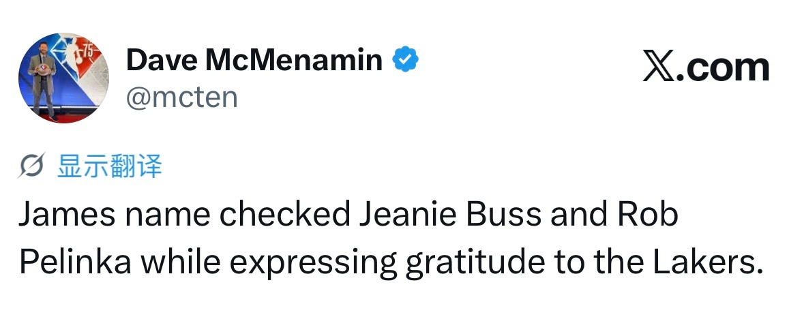Image resolution: width=804 pixels, height=319 pixels.
Task: Click the X logo in the watermark
Action: pyautogui.click(x=660, y=67)
